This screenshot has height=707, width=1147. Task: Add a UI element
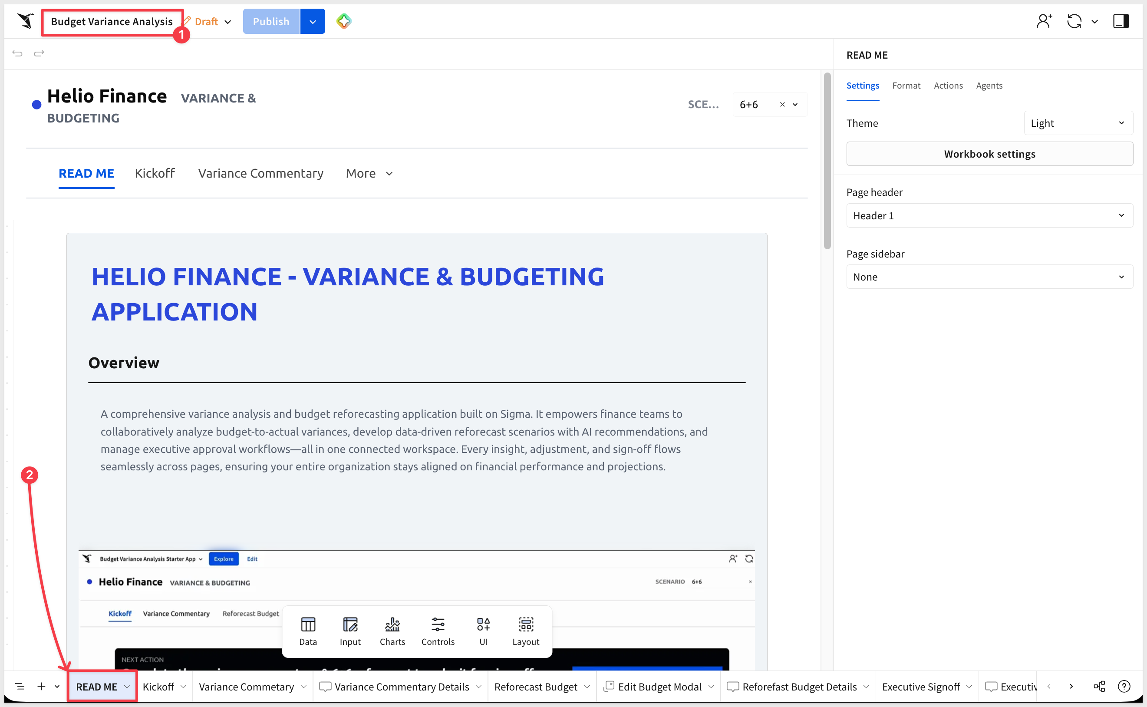[x=483, y=631]
